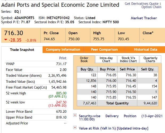Expand Security-wise Delivery Position section

(x=75, y=116)
